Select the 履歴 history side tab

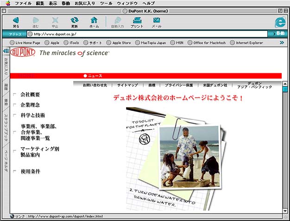(6, 88)
